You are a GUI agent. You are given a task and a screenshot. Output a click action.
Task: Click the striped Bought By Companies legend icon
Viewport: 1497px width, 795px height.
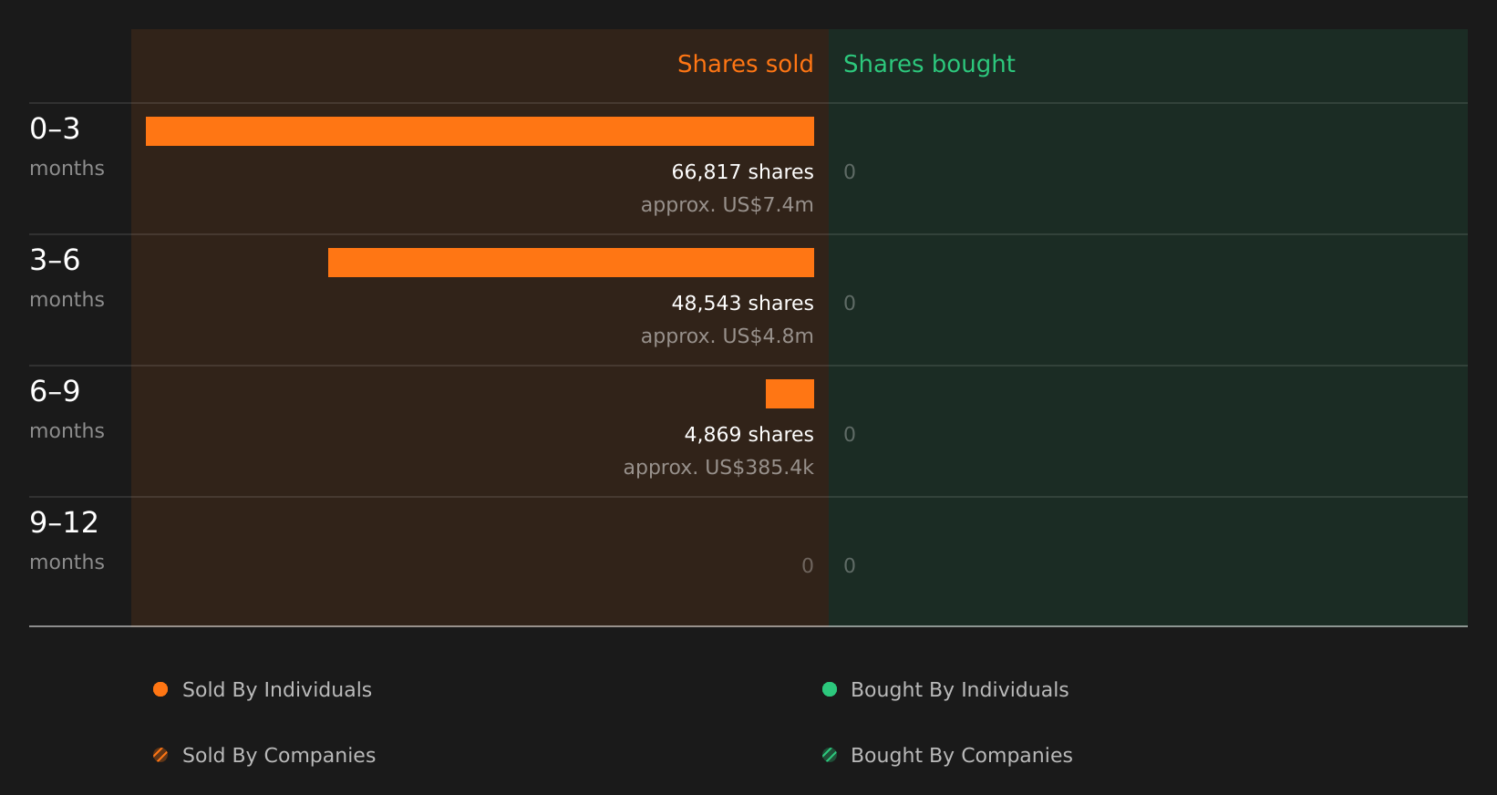[830, 755]
